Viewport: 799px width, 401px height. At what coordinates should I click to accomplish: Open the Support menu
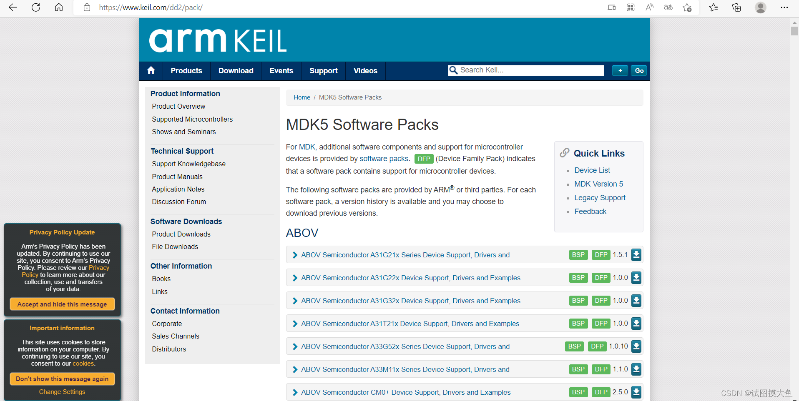point(324,71)
